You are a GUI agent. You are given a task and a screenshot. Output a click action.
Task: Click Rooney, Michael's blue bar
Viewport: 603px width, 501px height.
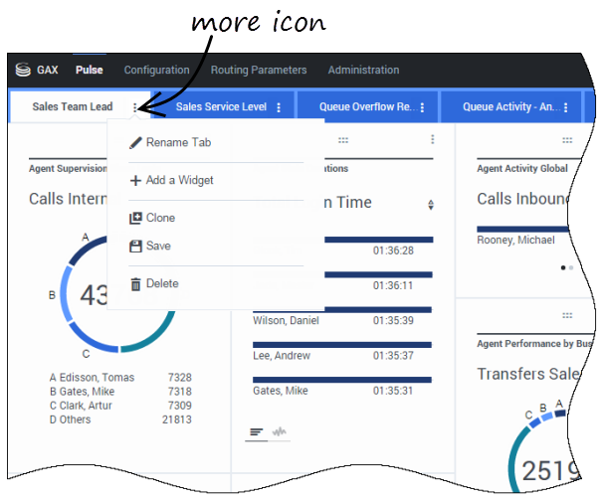point(522,229)
